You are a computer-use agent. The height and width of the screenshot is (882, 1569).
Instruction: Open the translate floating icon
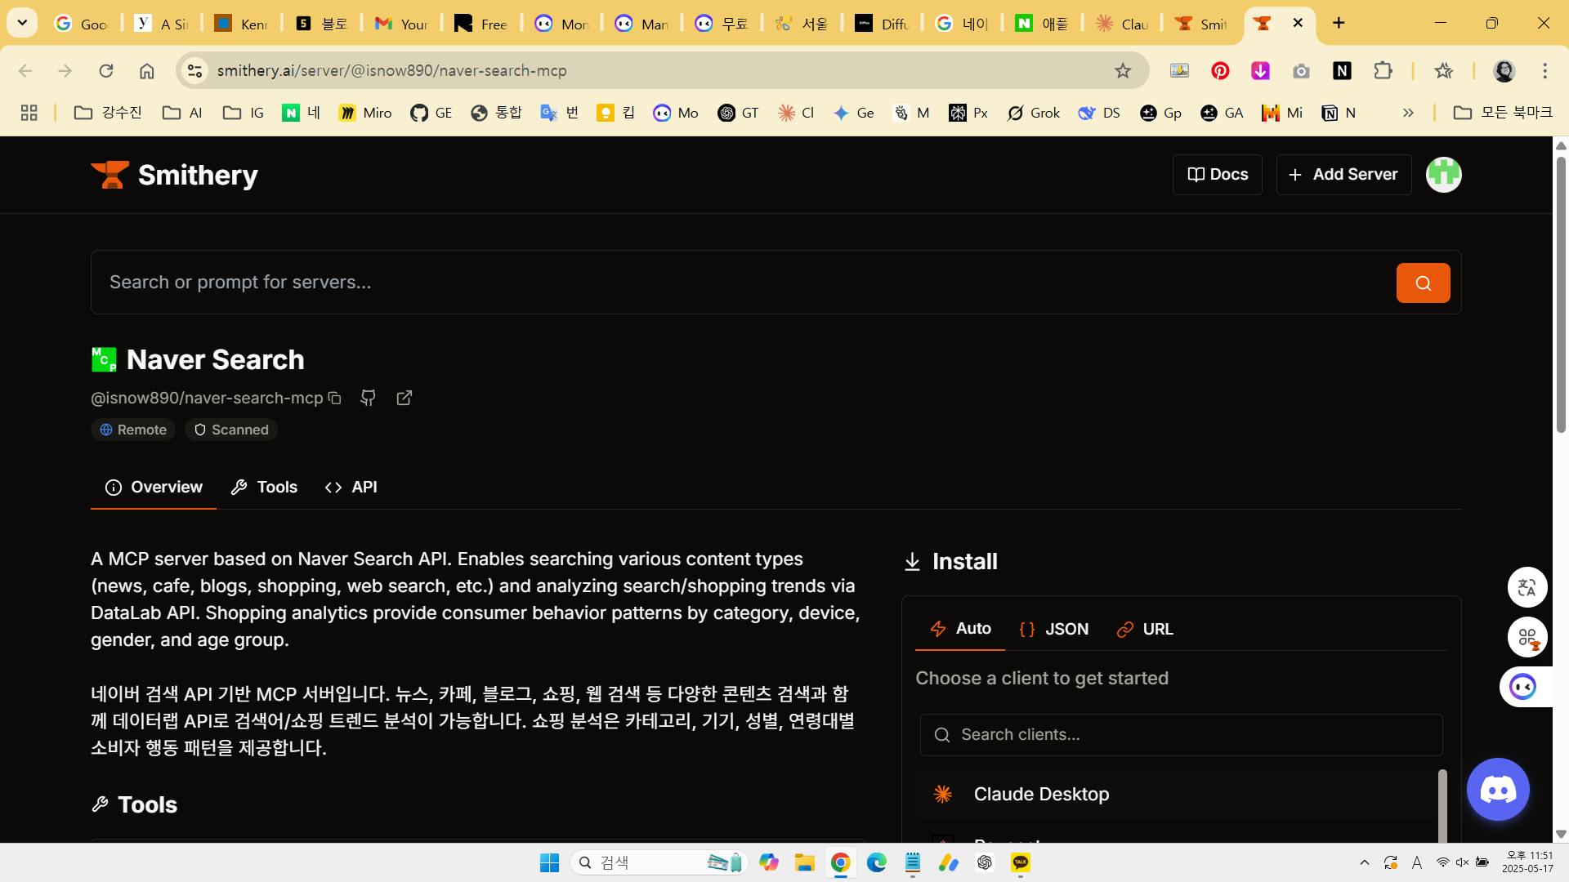pyautogui.click(x=1527, y=587)
